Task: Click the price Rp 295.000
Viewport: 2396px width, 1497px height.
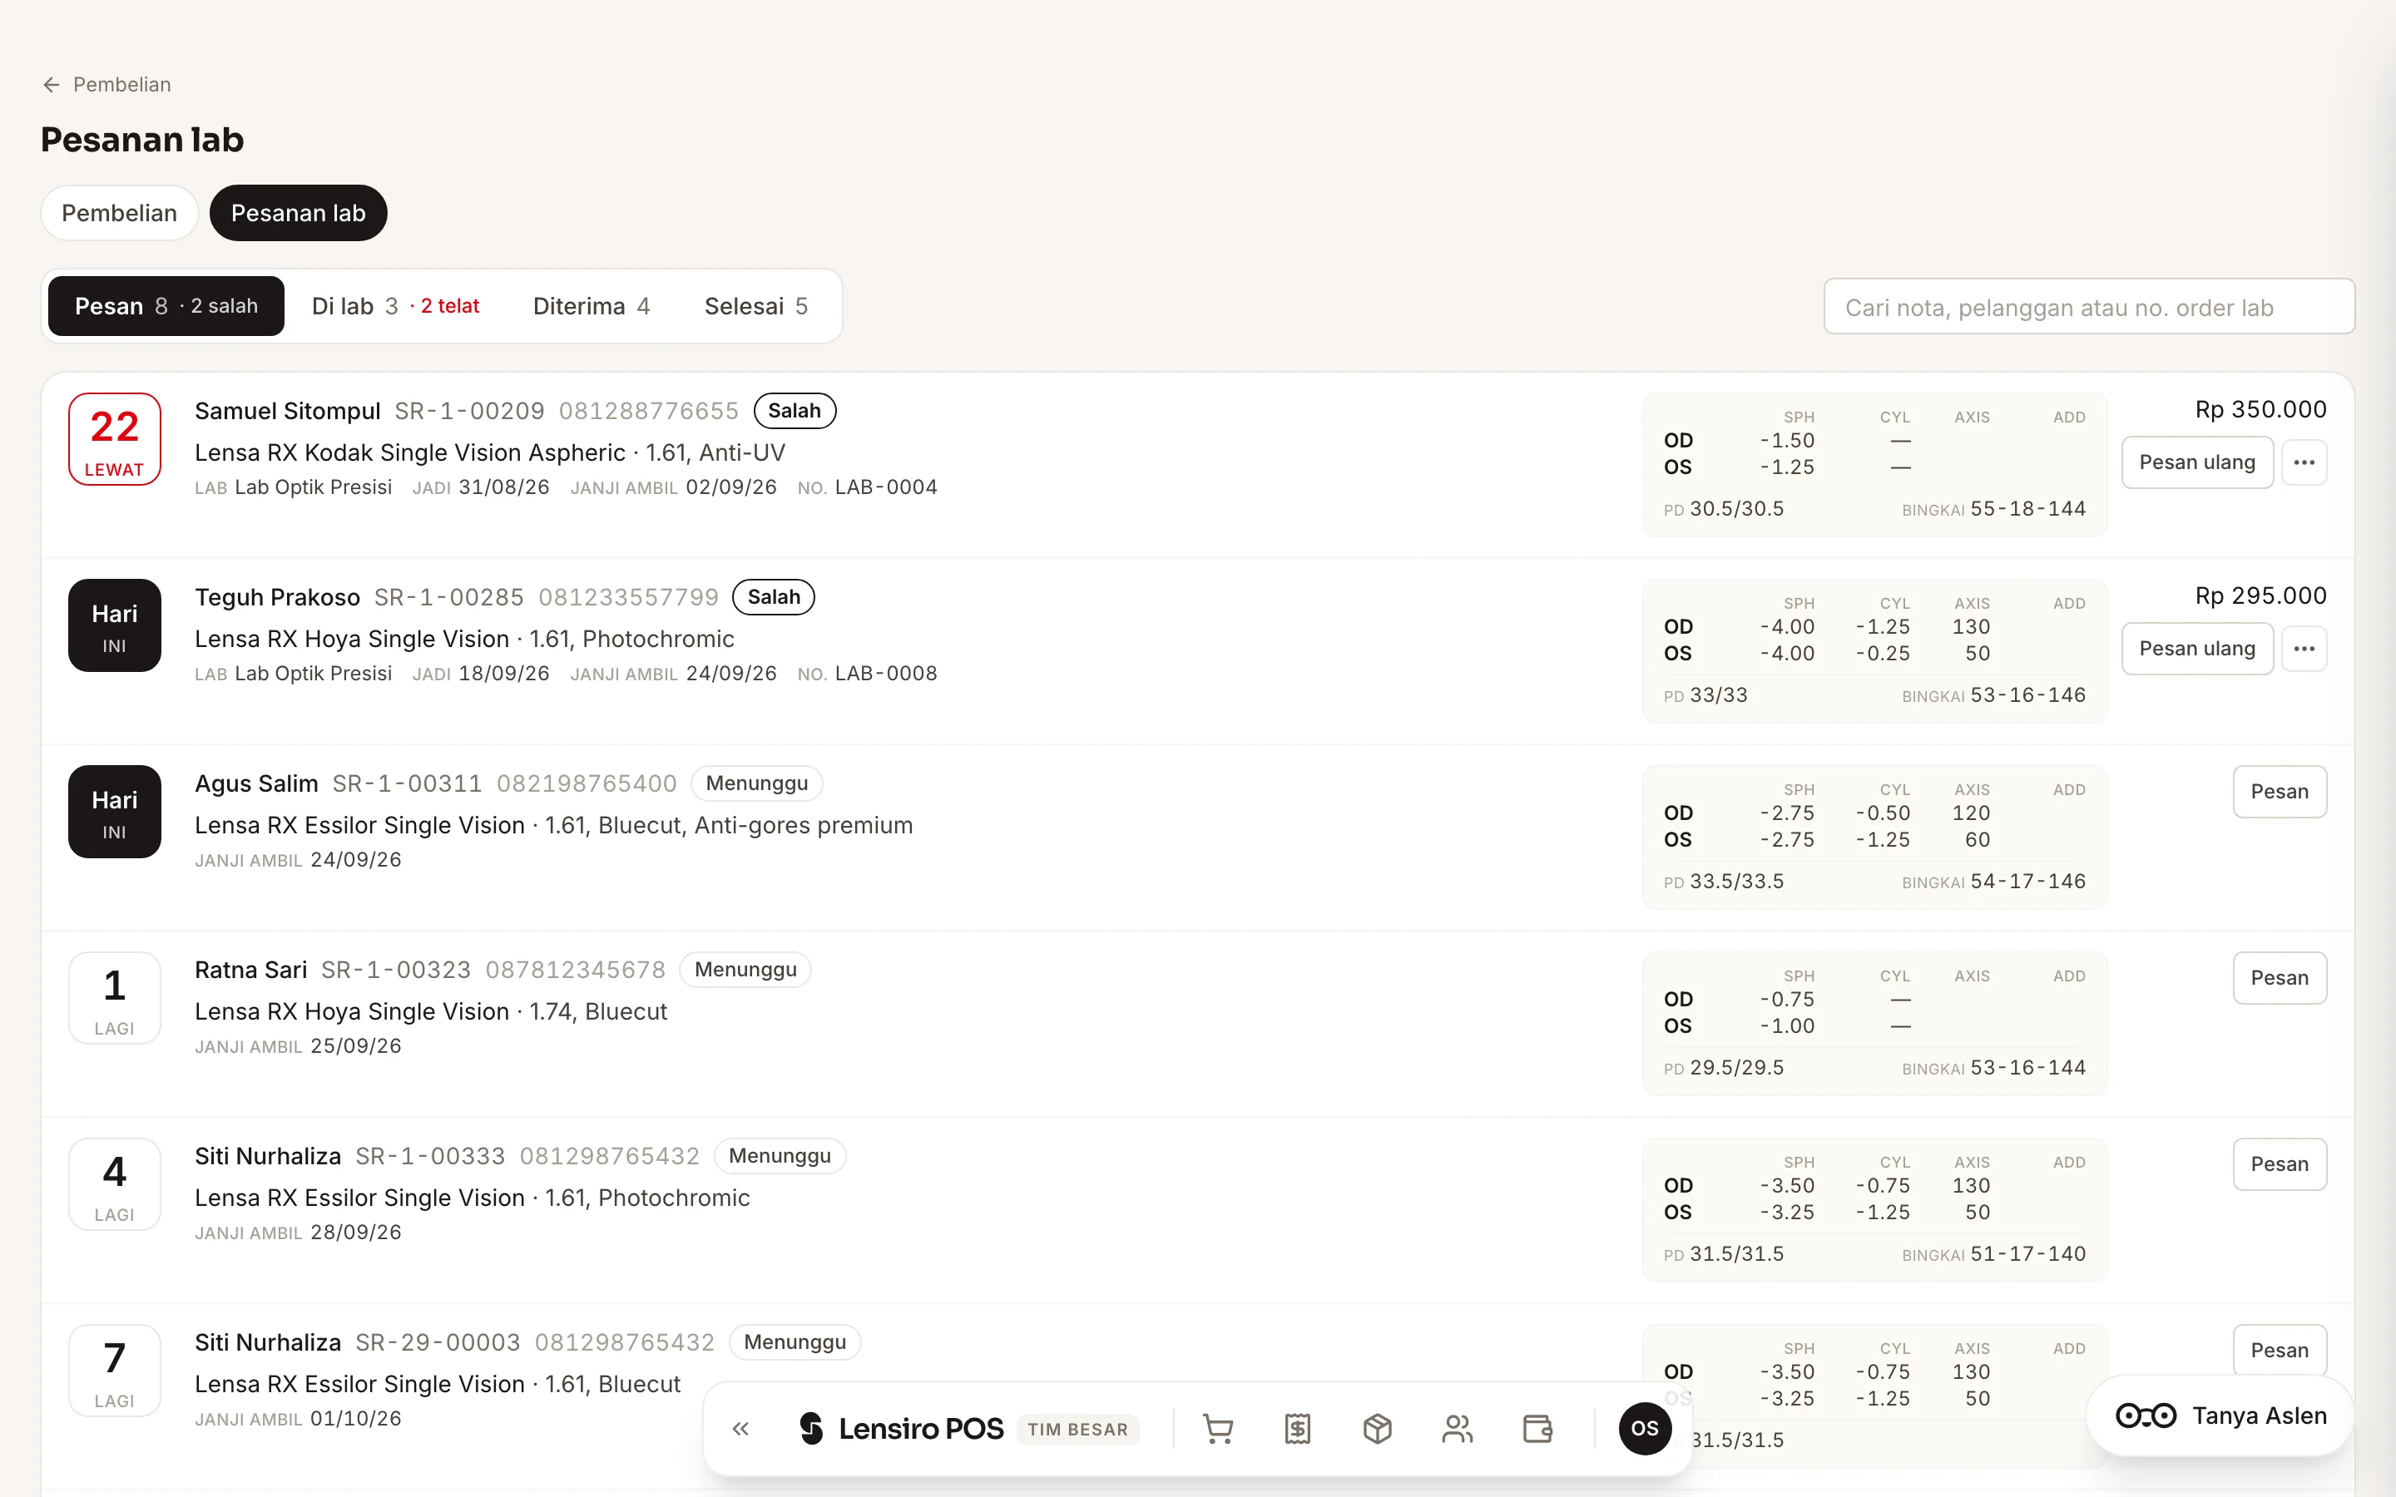Action: click(2260, 596)
